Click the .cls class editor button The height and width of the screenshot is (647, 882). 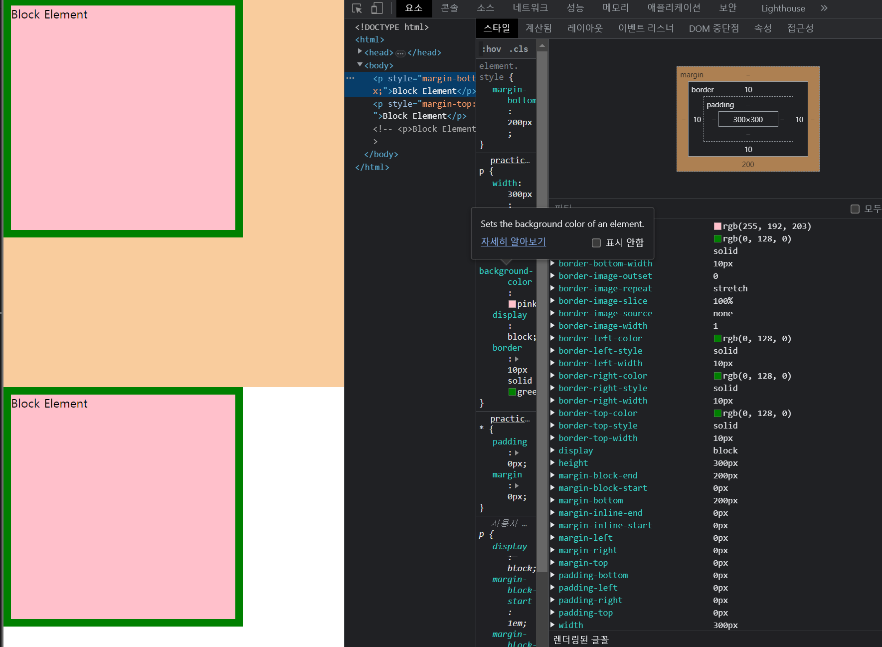pos(519,49)
